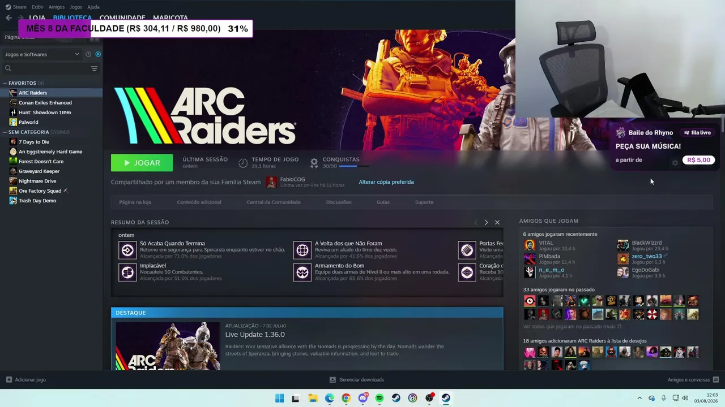
Task: Click the Ore Factory Squad game icon
Action: pos(14,191)
